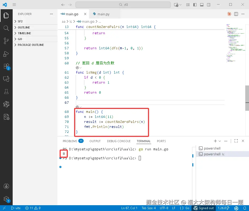Image resolution: width=249 pixels, height=211 pixels.
Task: Expand the GO section
Action: tap(35, 39)
